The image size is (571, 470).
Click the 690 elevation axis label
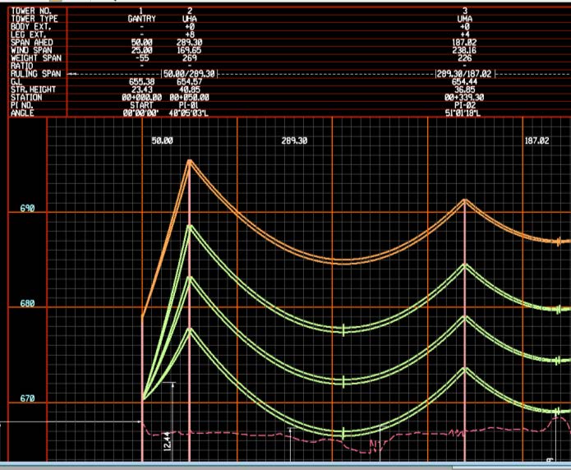click(27, 210)
